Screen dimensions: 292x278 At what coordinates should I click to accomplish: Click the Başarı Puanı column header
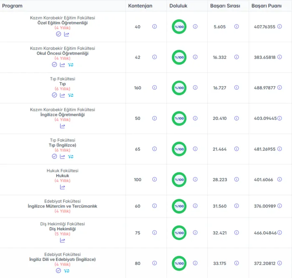click(x=266, y=6)
